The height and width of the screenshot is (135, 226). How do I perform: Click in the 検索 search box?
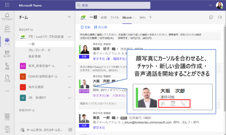[x=121, y=5]
